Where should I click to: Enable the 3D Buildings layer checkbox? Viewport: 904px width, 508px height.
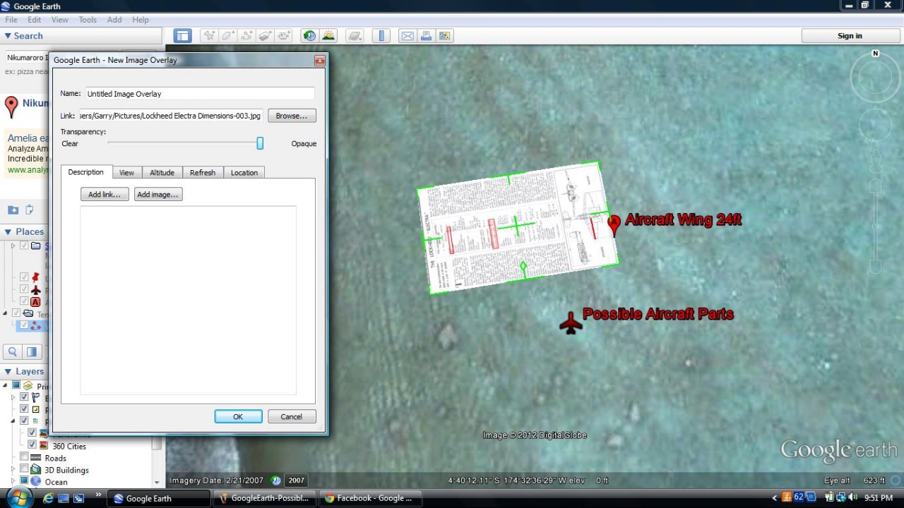24,469
